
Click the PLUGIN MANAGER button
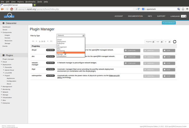coord(169,23)
